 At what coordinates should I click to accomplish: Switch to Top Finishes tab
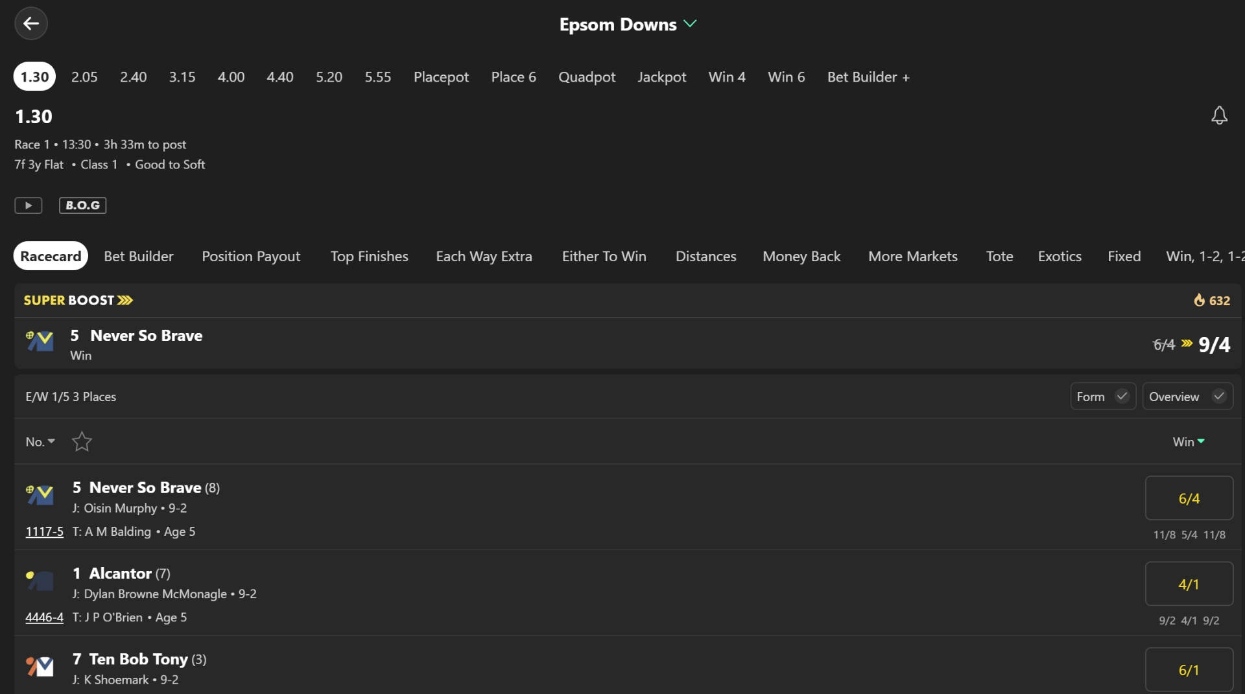(369, 256)
